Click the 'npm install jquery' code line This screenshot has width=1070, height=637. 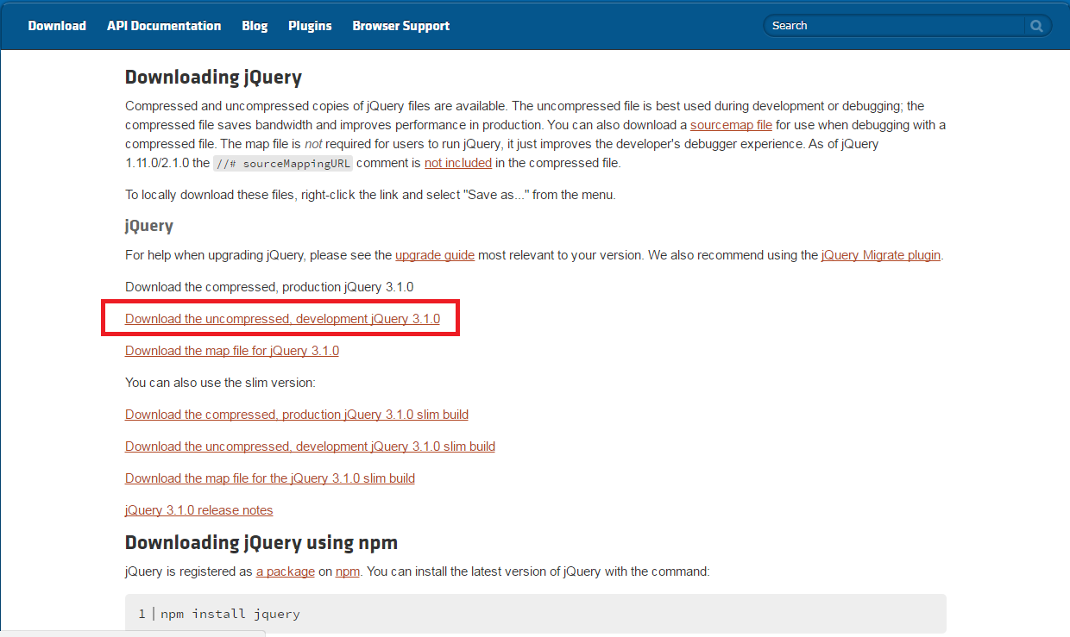click(x=230, y=614)
